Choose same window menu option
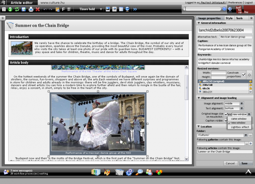255x184 pixels. [239, 119]
